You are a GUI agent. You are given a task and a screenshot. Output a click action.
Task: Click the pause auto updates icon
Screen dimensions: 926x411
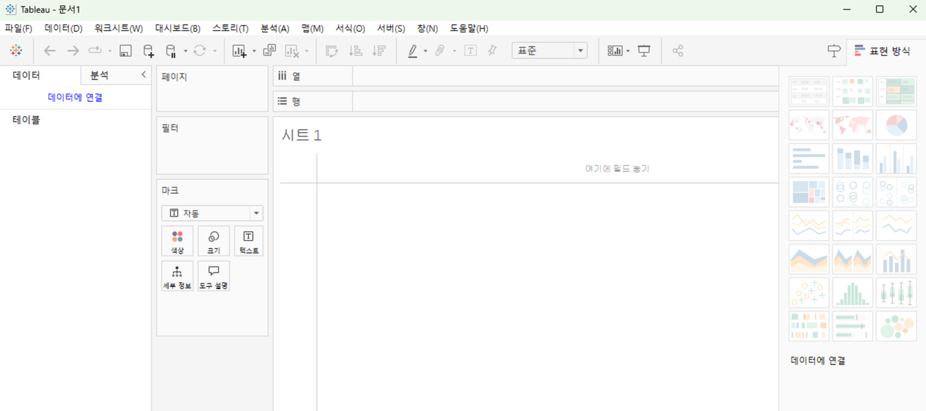(x=171, y=51)
